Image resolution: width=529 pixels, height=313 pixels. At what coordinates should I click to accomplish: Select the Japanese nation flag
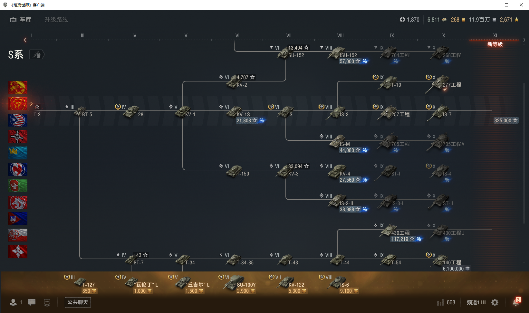18,251
